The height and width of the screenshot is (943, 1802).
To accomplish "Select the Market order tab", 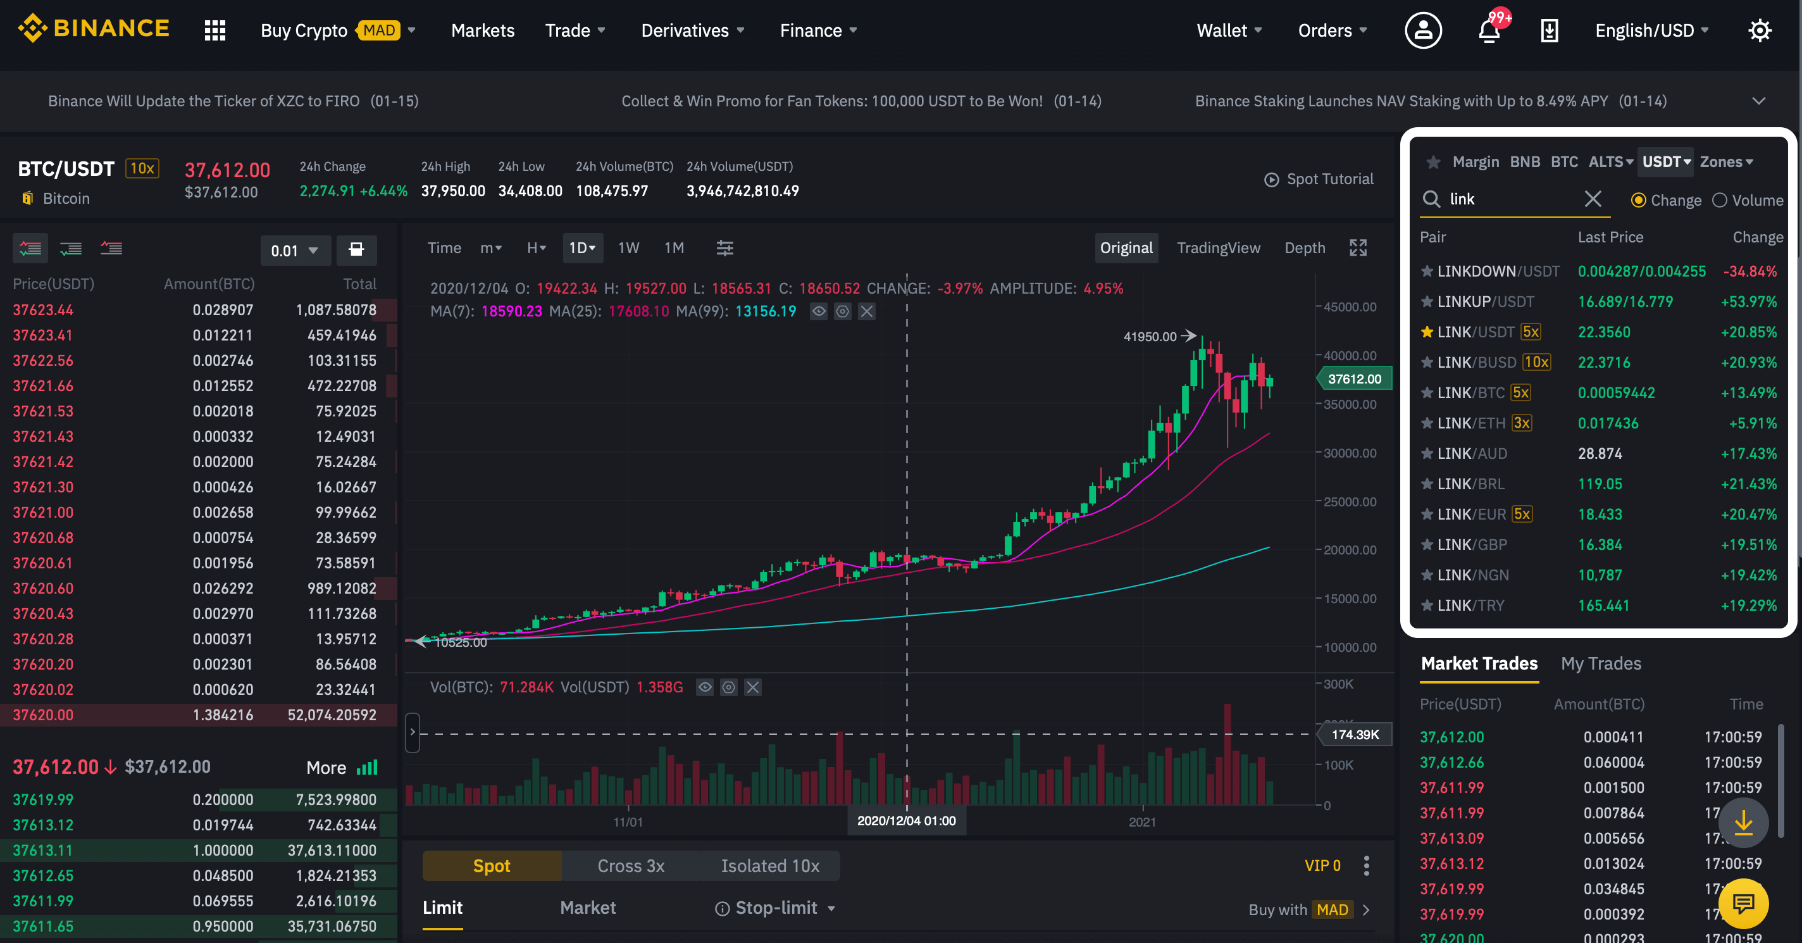I will click(x=588, y=908).
